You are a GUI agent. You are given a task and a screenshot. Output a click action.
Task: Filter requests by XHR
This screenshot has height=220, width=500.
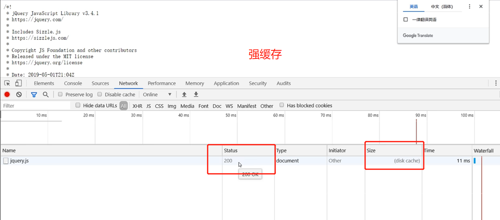click(137, 106)
